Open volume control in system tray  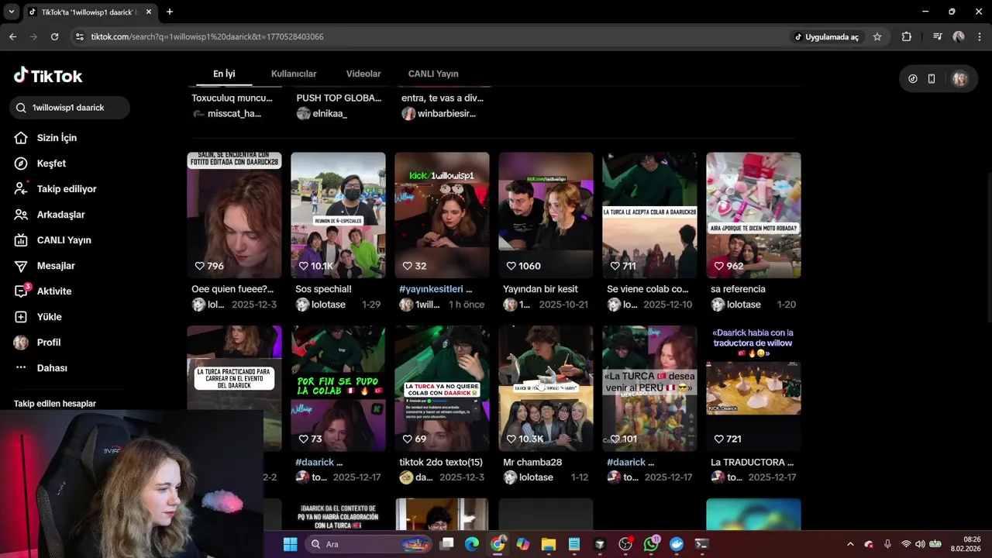tap(920, 544)
